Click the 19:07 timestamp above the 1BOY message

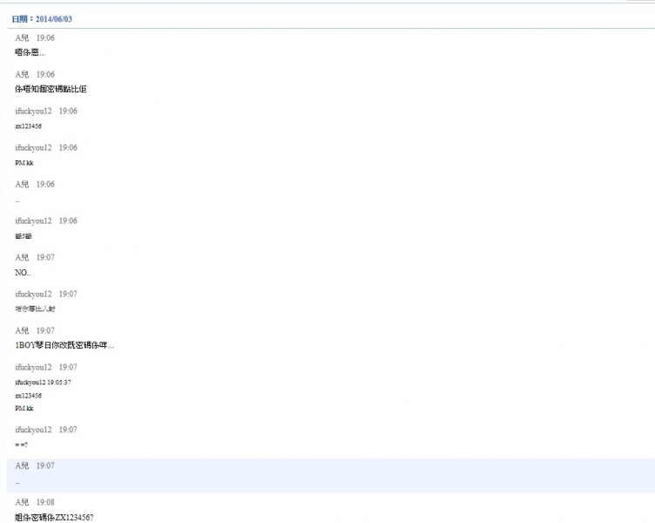pos(45,330)
